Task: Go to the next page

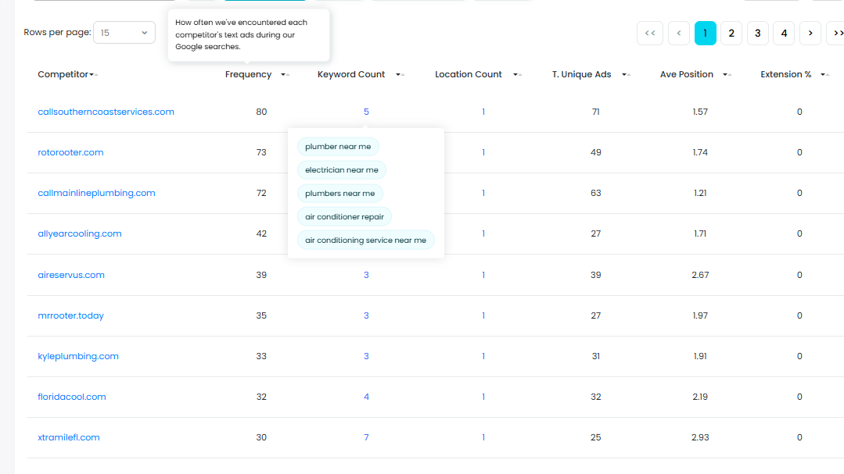Action: 810,34
